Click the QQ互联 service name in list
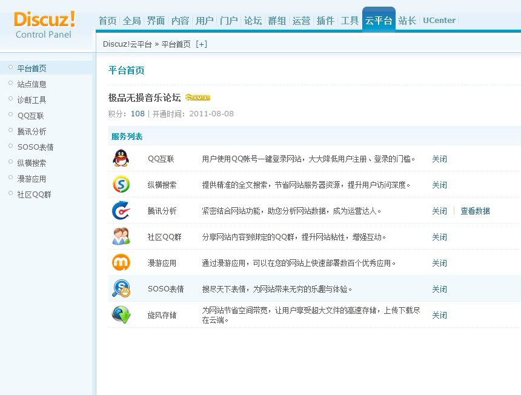The width and height of the screenshot is (521, 395). (161, 159)
